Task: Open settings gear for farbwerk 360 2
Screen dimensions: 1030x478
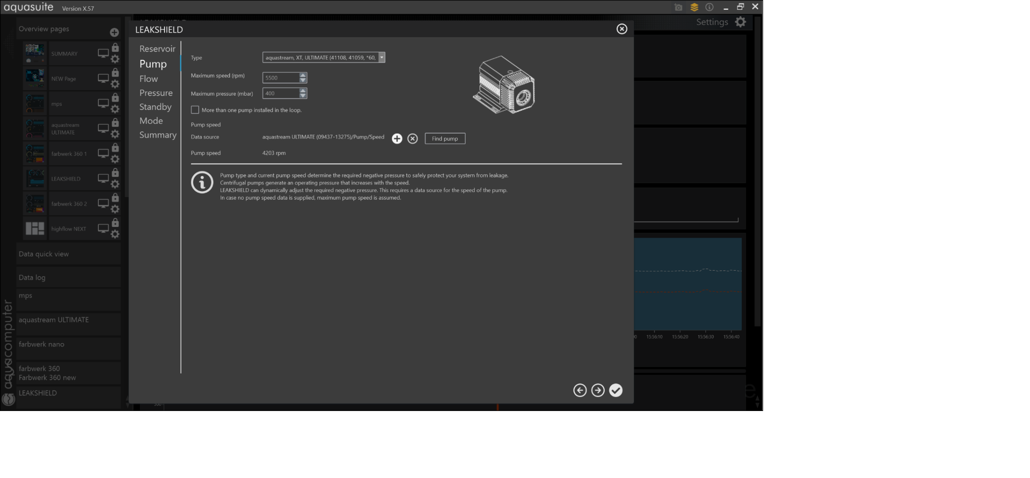Action: tap(115, 209)
